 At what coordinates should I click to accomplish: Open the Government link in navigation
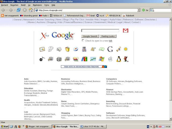[100, 22]
